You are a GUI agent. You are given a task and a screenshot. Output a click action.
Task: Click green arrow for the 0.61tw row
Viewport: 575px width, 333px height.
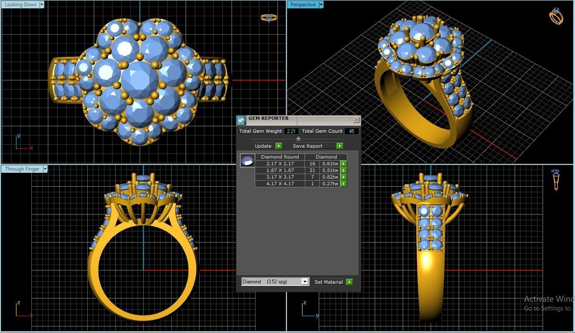coord(344,164)
